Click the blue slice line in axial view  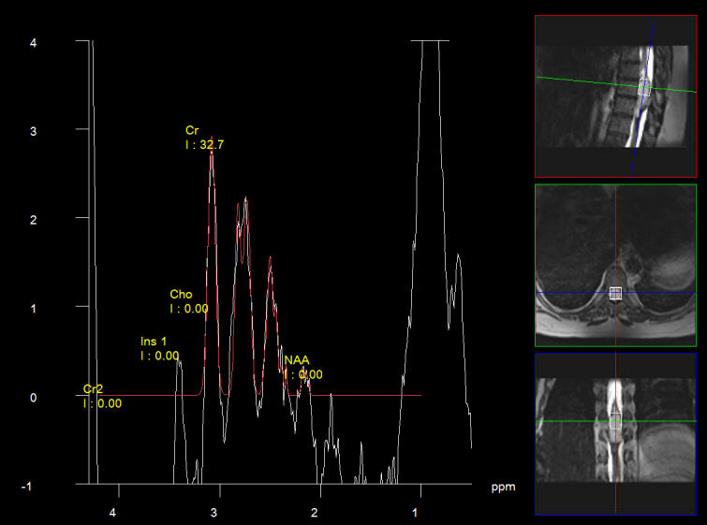[571, 293]
